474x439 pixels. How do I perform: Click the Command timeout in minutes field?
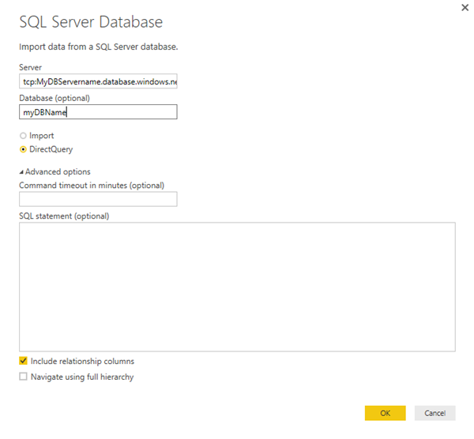coord(98,199)
